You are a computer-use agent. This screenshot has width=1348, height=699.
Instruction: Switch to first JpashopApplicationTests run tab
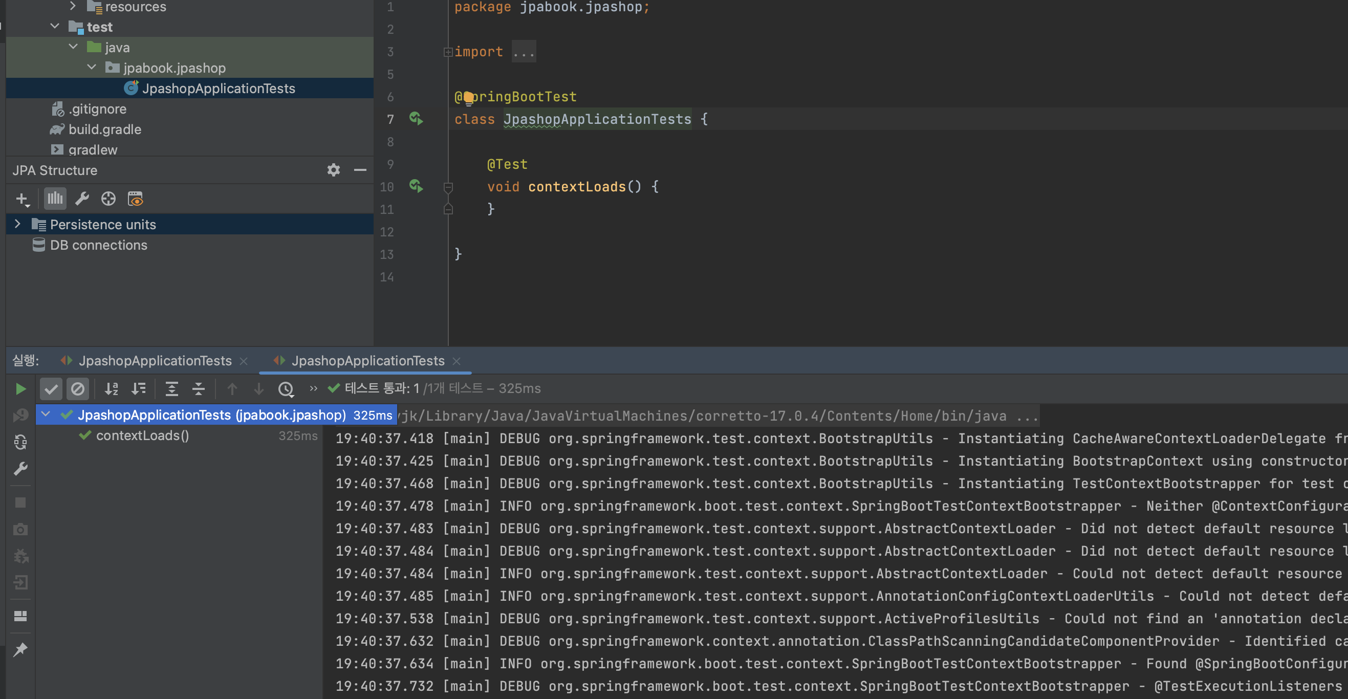(x=155, y=361)
